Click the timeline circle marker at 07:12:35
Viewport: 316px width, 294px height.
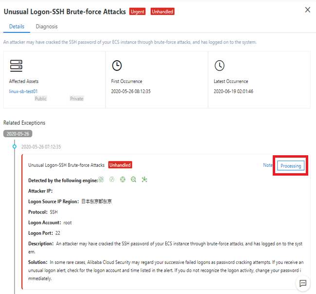click(15, 147)
